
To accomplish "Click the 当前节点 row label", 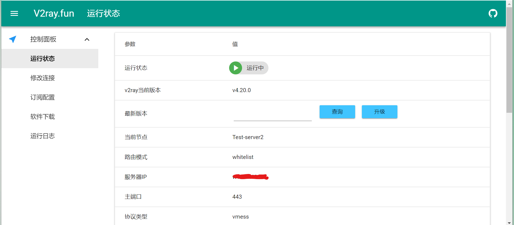I will [136, 137].
